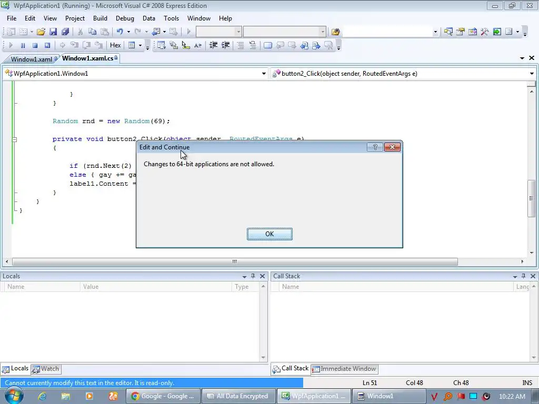Viewport: 539px width, 404px height.
Task: Close the Locals panel
Action: pos(262,276)
